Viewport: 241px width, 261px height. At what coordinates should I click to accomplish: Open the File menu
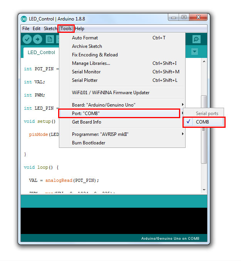click(26, 29)
